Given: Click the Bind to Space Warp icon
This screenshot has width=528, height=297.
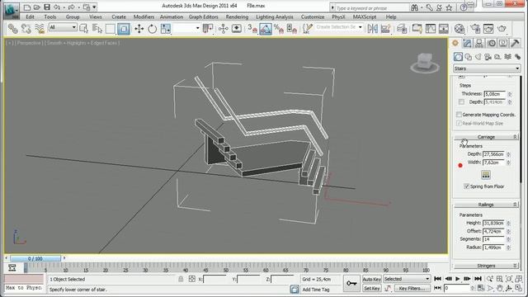Looking at the screenshot, I should [40, 29].
